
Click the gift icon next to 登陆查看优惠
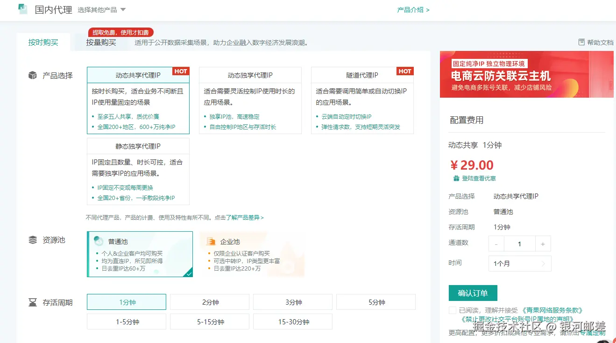tap(456, 179)
